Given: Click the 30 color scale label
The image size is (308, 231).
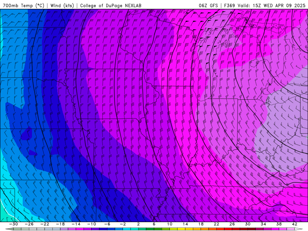Looking at the screenshot, I should 248,224.
